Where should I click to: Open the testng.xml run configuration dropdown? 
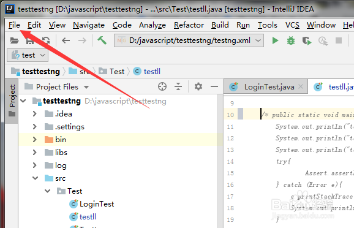(189, 40)
